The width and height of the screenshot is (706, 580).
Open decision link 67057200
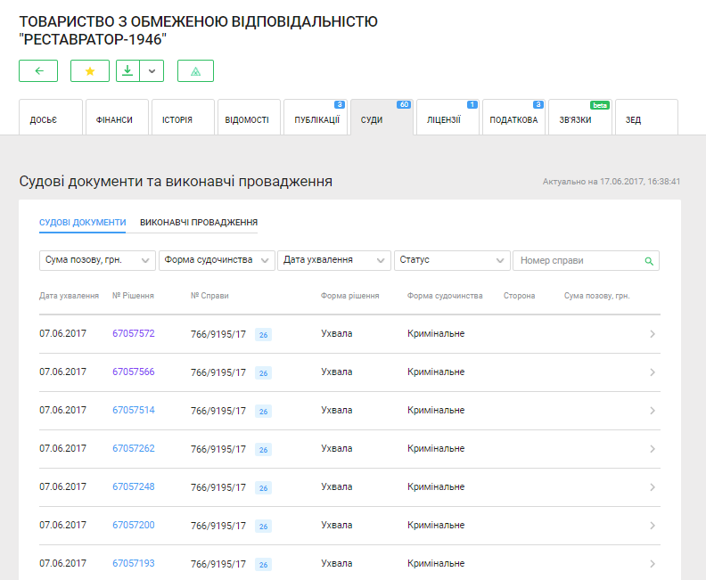tap(134, 526)
